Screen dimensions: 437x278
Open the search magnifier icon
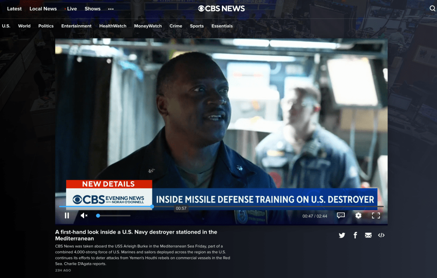coord(432,9)
